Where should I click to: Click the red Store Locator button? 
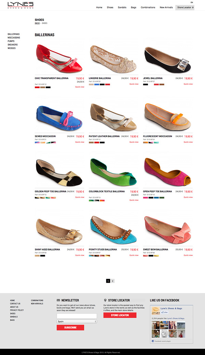click(120, 315)
